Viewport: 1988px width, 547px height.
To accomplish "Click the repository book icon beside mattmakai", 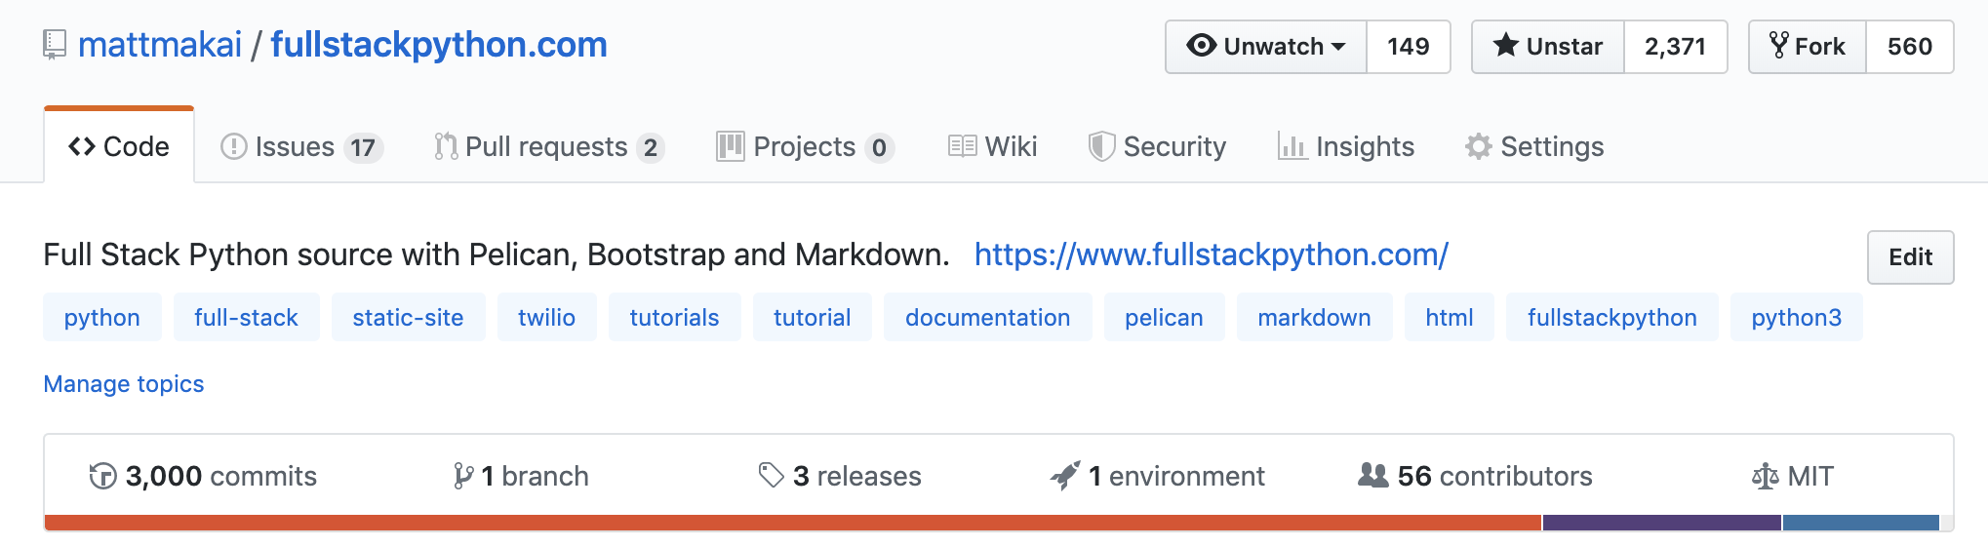I will [55, 45].
